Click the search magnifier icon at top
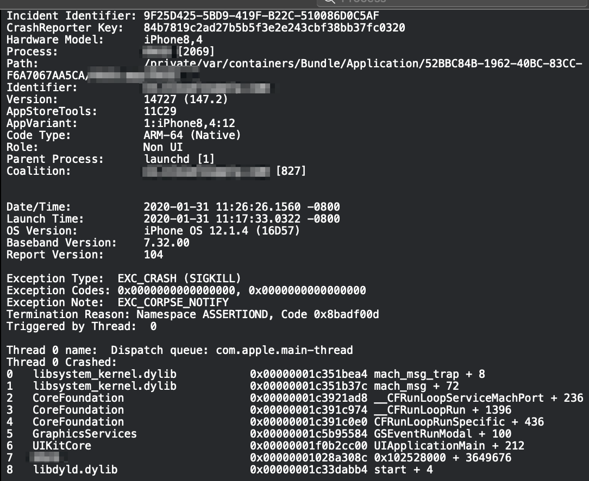Image resolution: width=589 pixels, height=481 pixels. (x=329, y=1)
